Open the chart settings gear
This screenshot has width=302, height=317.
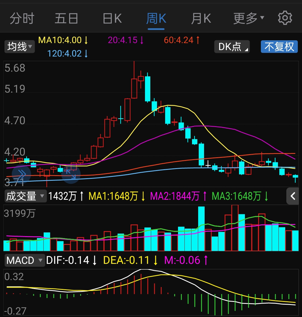point(285,18)
